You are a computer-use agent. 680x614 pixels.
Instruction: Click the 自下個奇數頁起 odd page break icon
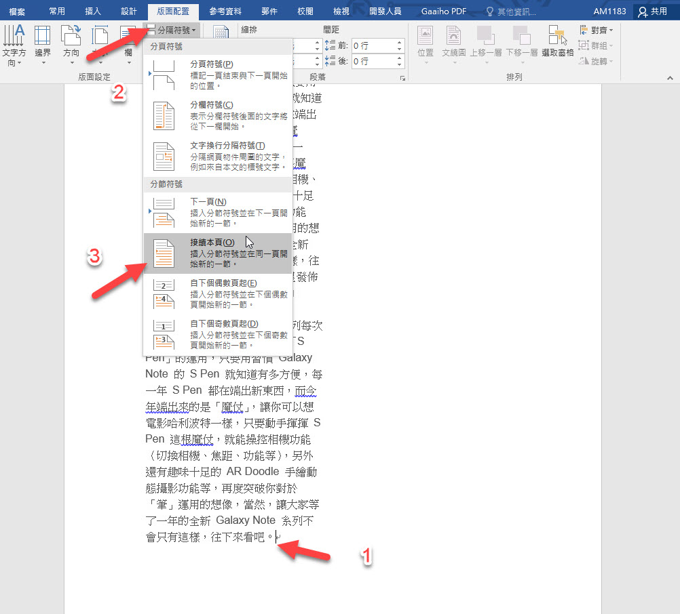pyautogui.click(x=164, y=335)
